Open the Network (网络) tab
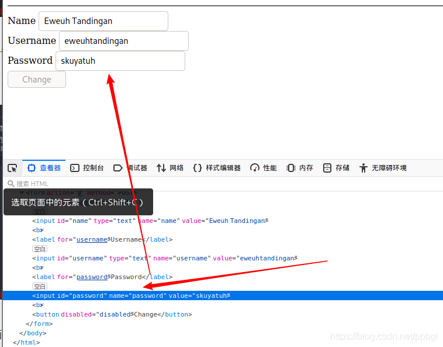 point(170,168)
